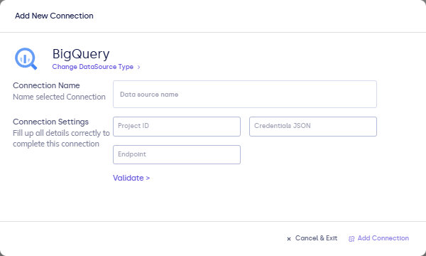The height and width of the screenshot is (256, 426).
Task: Validate the connection settings
Action: pyautogui.click(x=131, y=178)
